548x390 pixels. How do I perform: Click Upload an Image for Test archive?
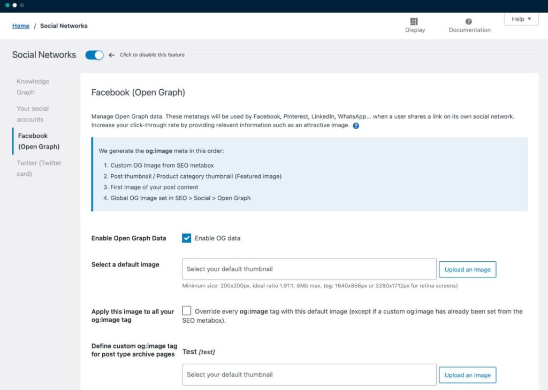coord(467,375)
